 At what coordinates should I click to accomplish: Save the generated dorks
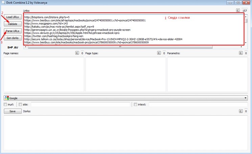13,111
